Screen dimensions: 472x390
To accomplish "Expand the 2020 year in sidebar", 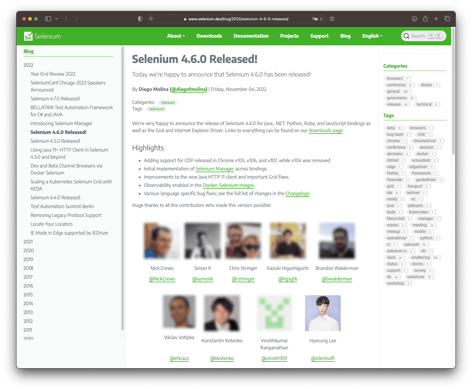I will 29,250.
